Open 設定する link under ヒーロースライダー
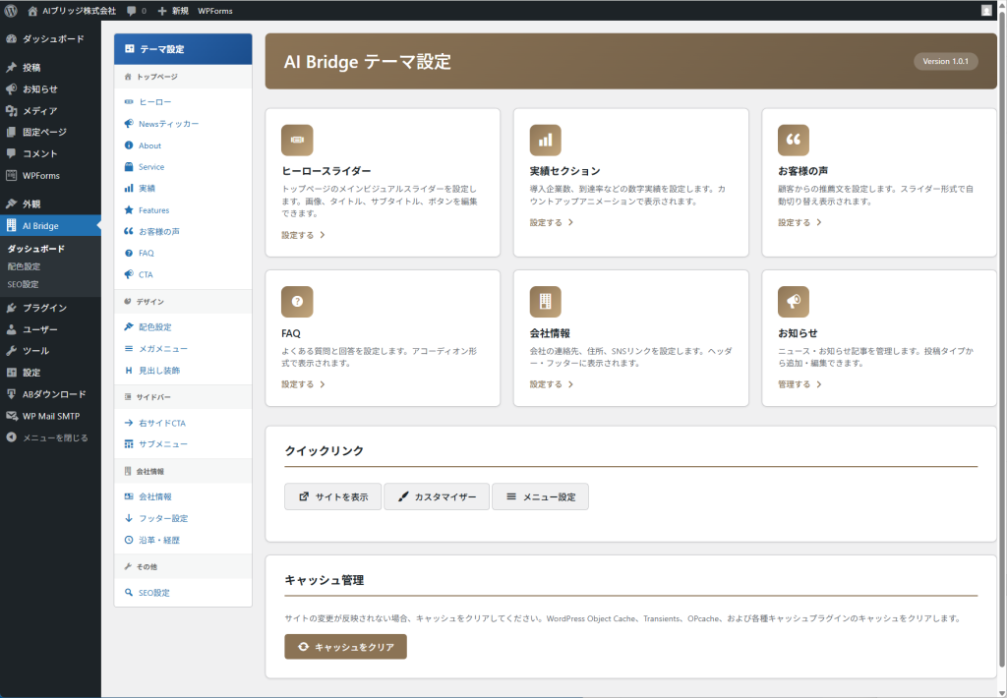The image size is (1007, 698). coord(302,236)
